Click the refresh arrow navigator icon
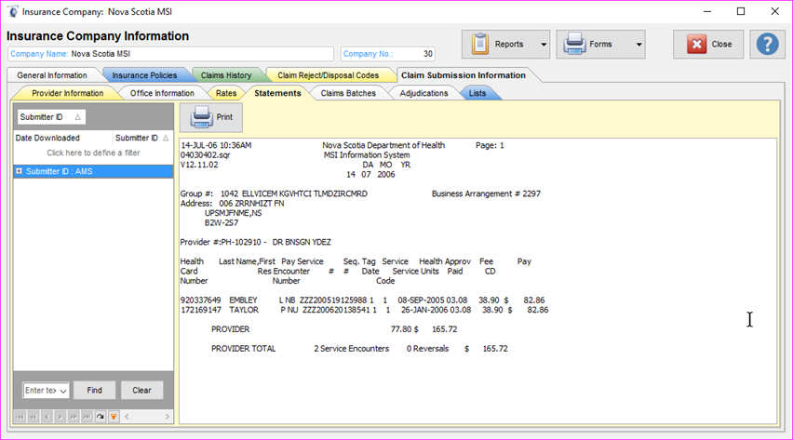 pos(101,417)
